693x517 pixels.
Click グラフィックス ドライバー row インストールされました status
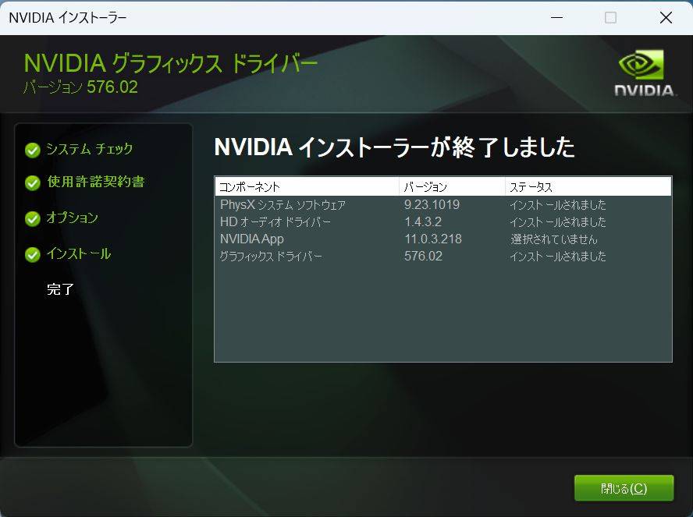tap(558, 257)
